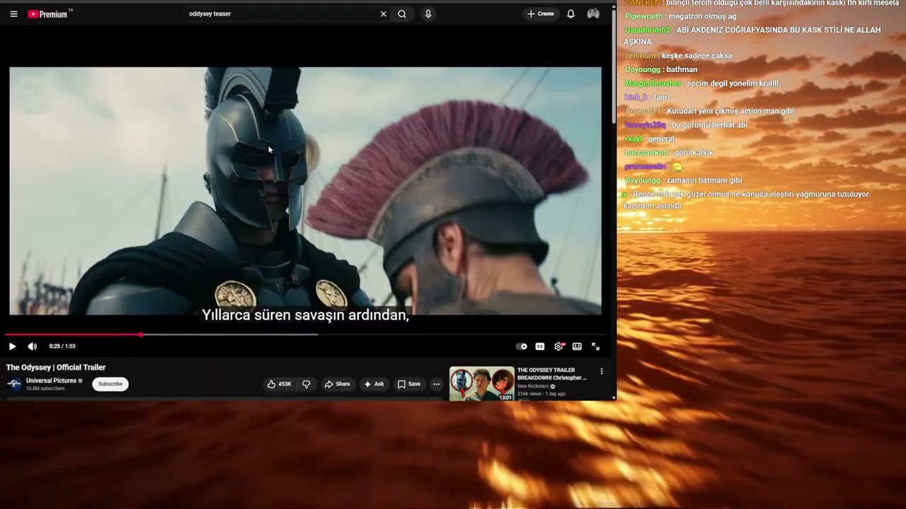Open the Odyssey Trailer Breakdown thumbnail
Screen dimensions: 906x509
coord(482,384)
